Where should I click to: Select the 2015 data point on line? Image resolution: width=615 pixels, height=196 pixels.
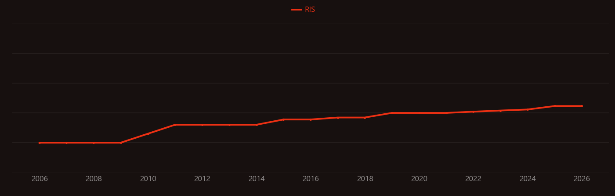283,119
